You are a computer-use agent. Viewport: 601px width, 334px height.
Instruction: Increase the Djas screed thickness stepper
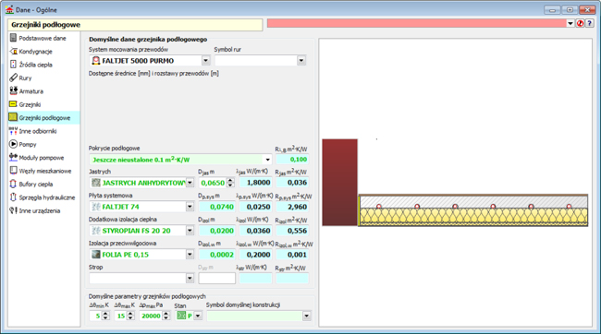230,181
